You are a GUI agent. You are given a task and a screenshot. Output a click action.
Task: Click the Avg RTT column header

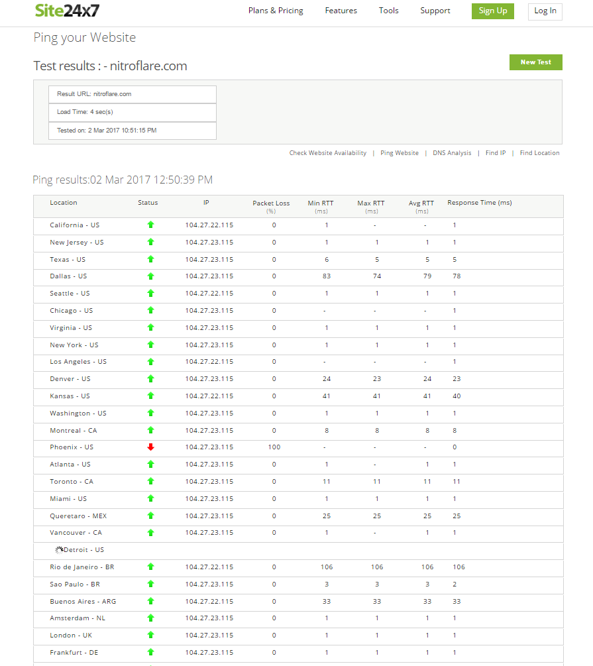[421, 206]
